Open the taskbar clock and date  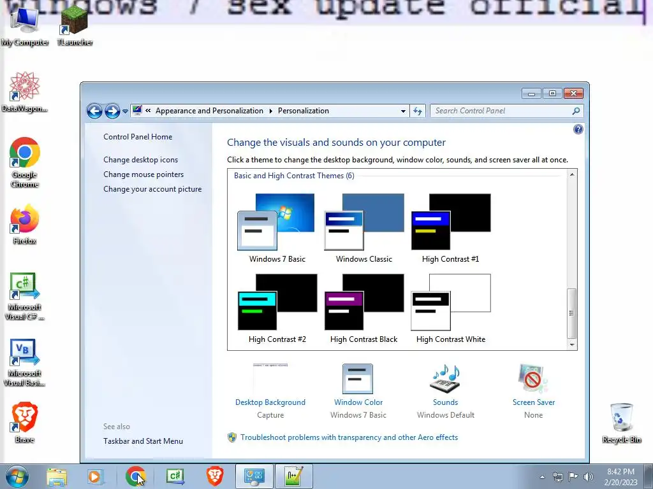point(620,477)
